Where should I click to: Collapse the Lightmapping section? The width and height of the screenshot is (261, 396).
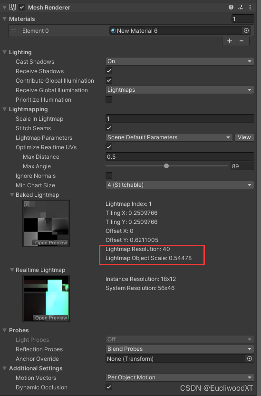click(x=4, y=109)
